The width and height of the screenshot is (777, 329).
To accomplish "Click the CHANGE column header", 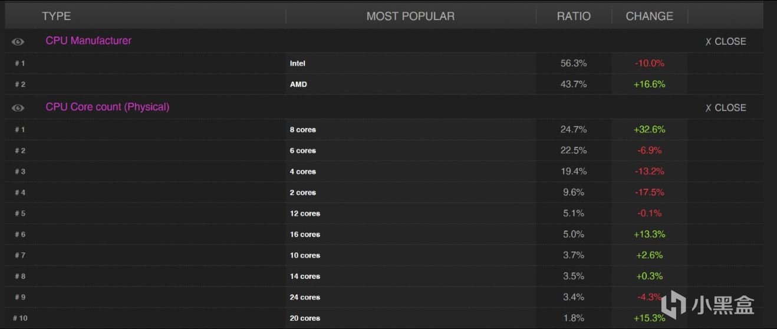I will coord(649,17).
